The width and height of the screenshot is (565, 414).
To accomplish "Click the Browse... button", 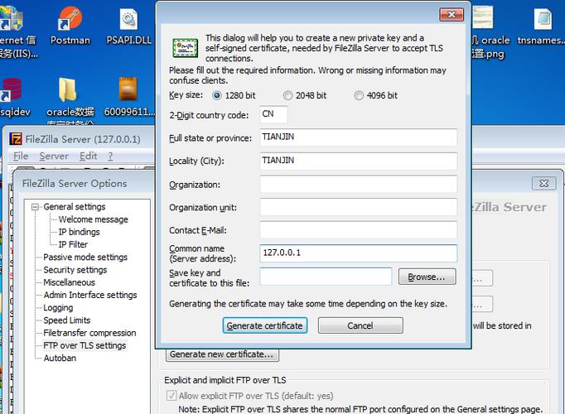I will pyautogui.click(x=427, y=277).
